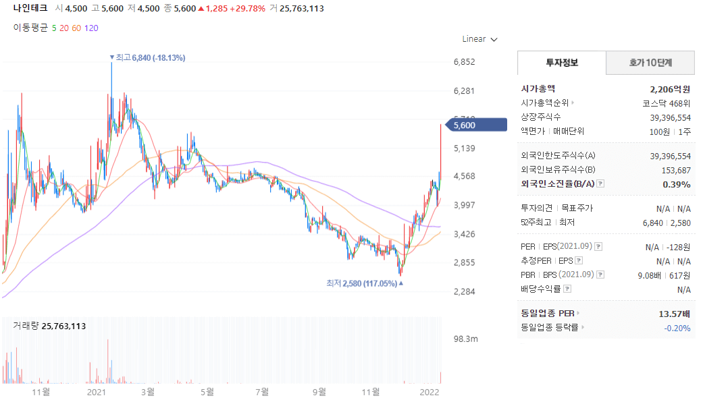Click the 7월 x-axis label
This screenshot has height=402, width=701.
(262, 392)
